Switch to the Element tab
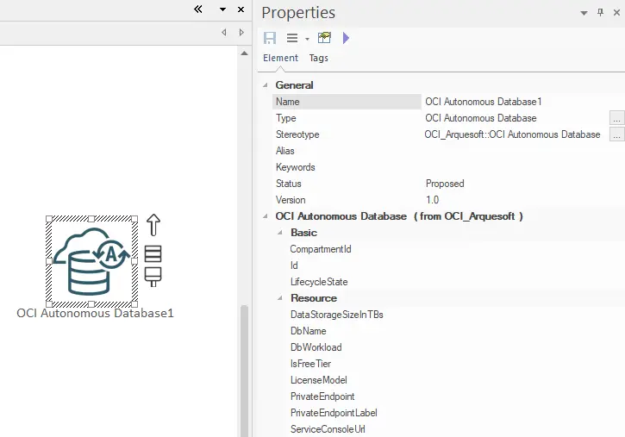 click(280, 58)
